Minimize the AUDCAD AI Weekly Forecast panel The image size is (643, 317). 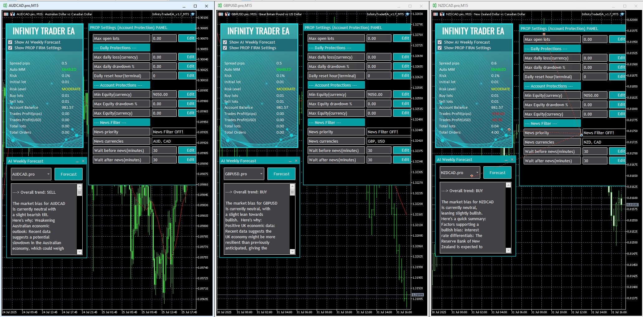click(x=77, y=161)
